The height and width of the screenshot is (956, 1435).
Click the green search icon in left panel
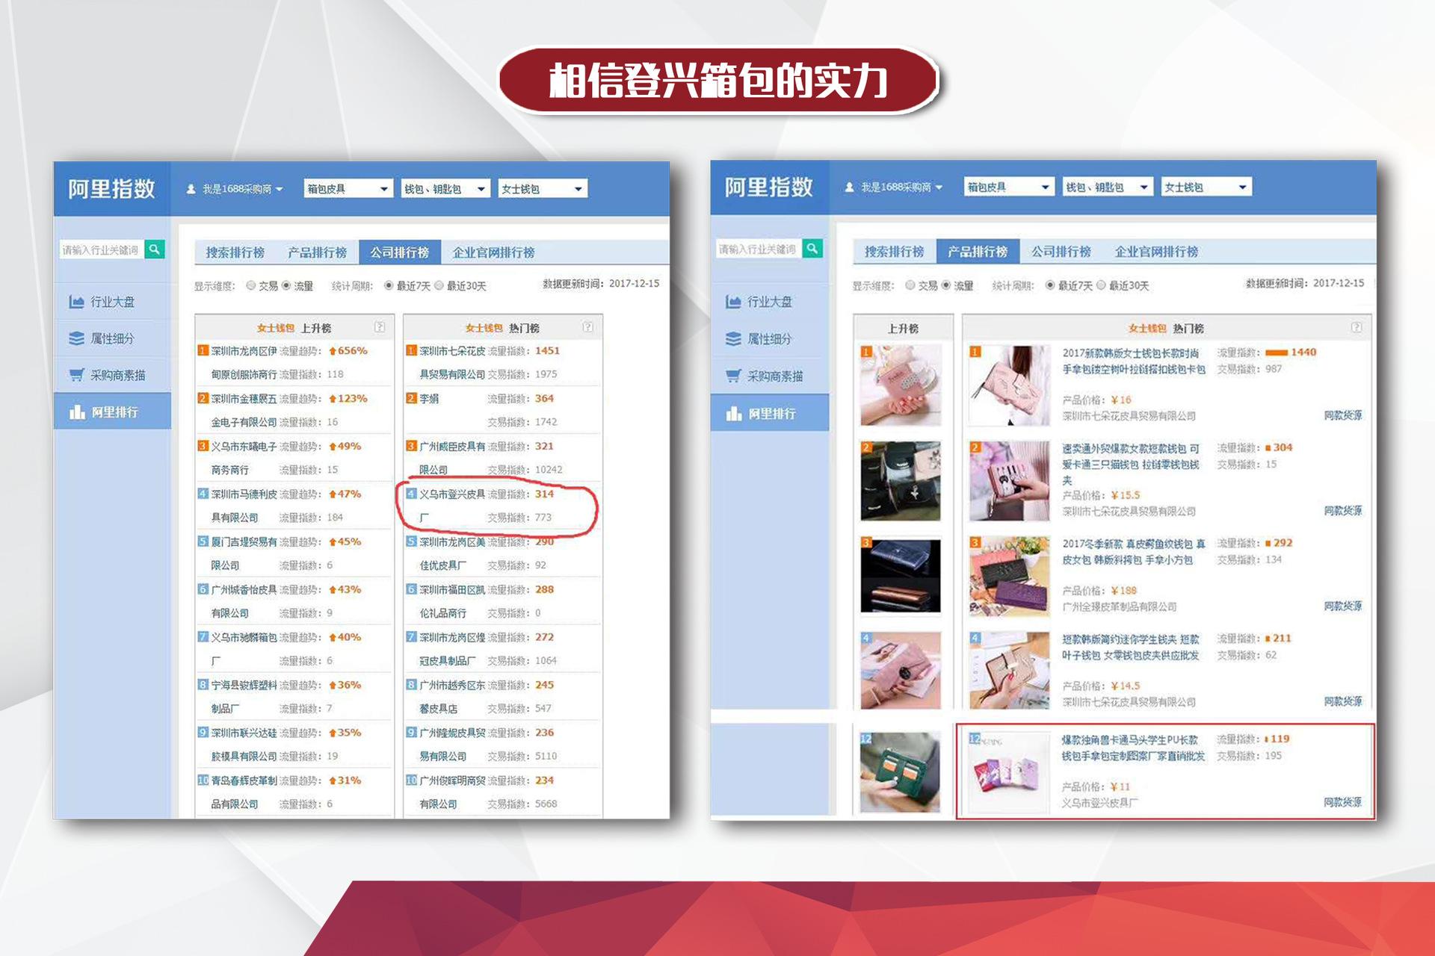coord(155,249)
